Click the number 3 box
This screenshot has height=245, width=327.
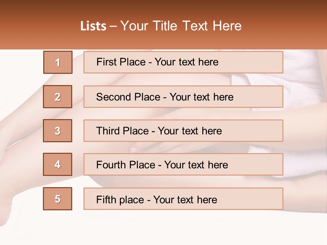click(58, 131)
